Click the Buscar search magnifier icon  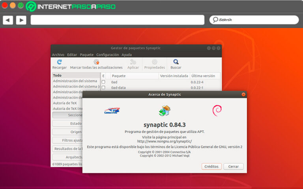tap(176, 62)
